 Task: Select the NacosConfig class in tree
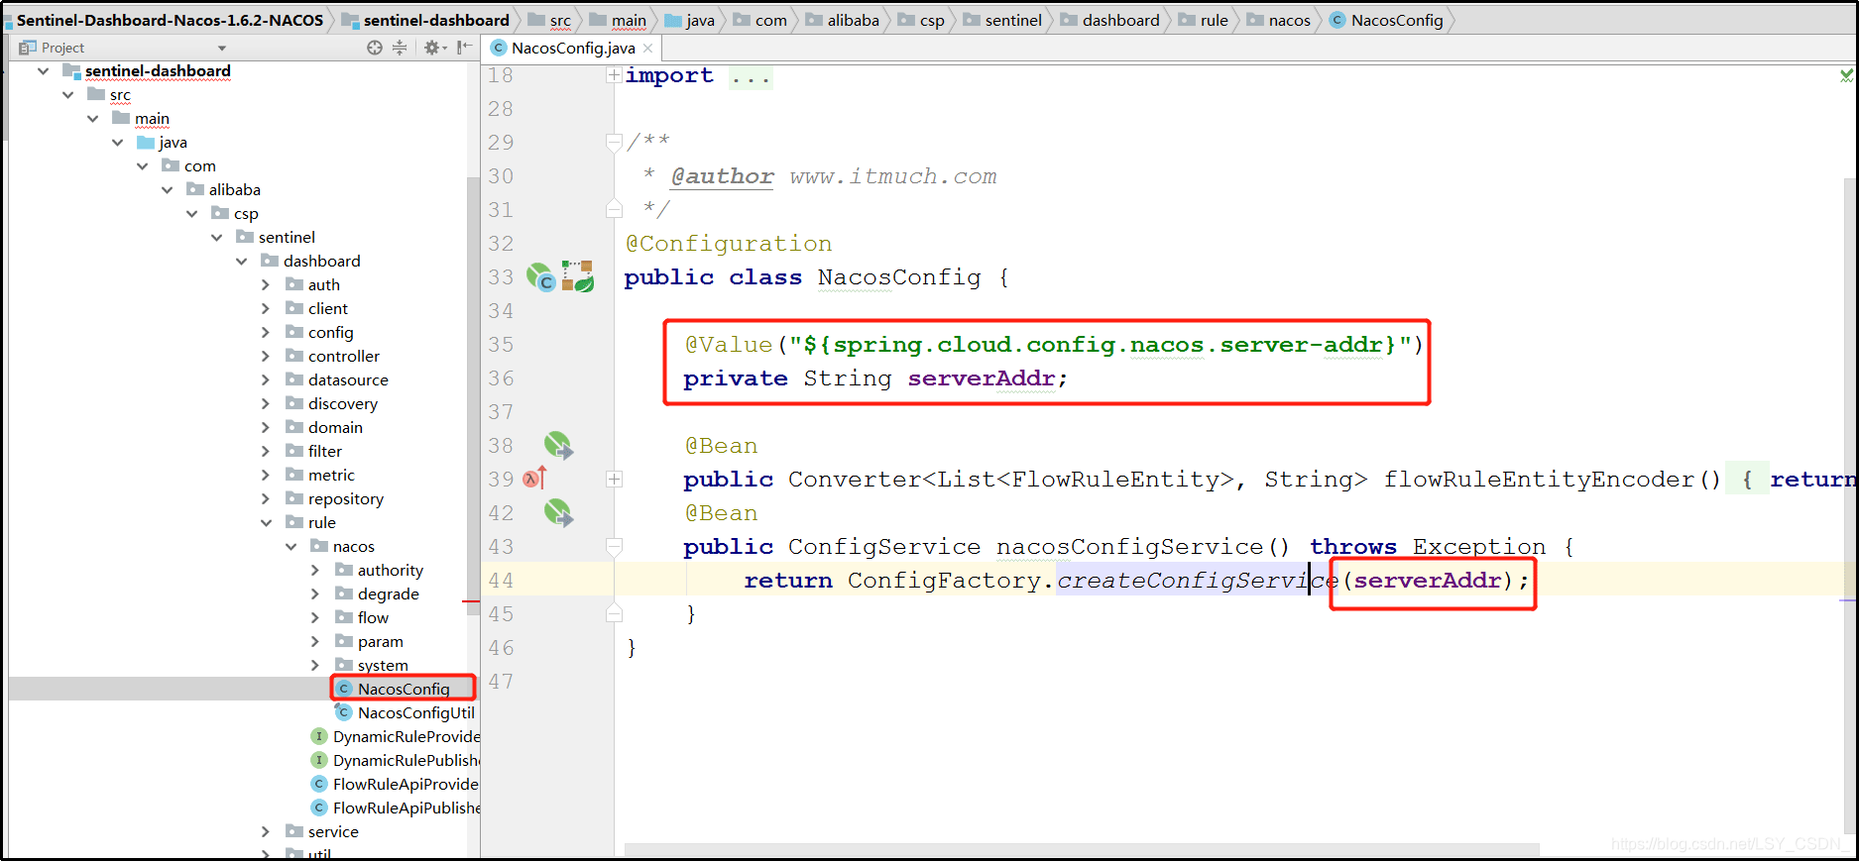point(403,689)
